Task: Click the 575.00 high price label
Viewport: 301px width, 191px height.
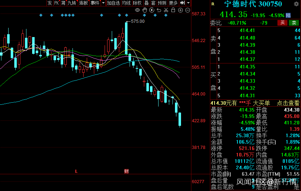Action: pos(137,21)
